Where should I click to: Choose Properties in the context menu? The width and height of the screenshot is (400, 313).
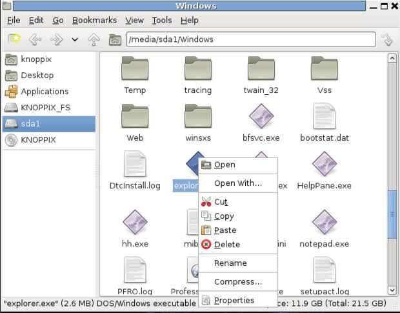point(238,300)
